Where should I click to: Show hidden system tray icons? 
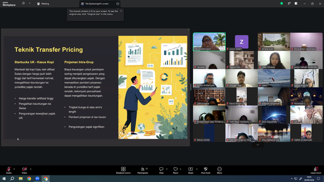pyautogui.click(x=292, y=178)
